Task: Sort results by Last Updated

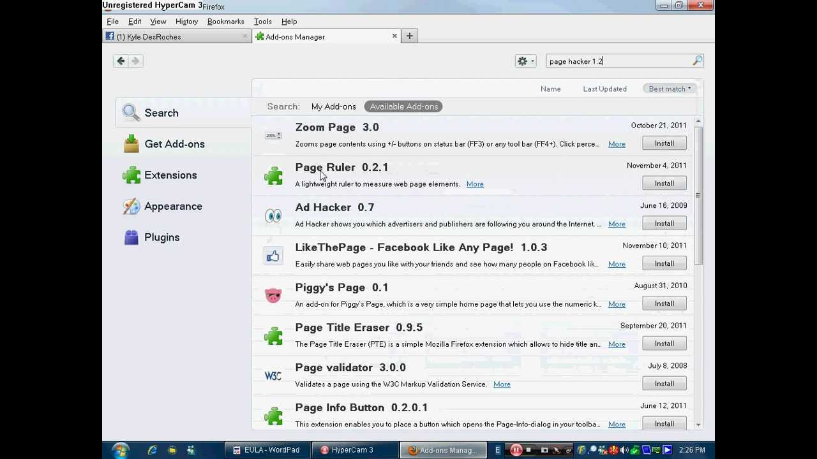Action: (x=604, y=89)
